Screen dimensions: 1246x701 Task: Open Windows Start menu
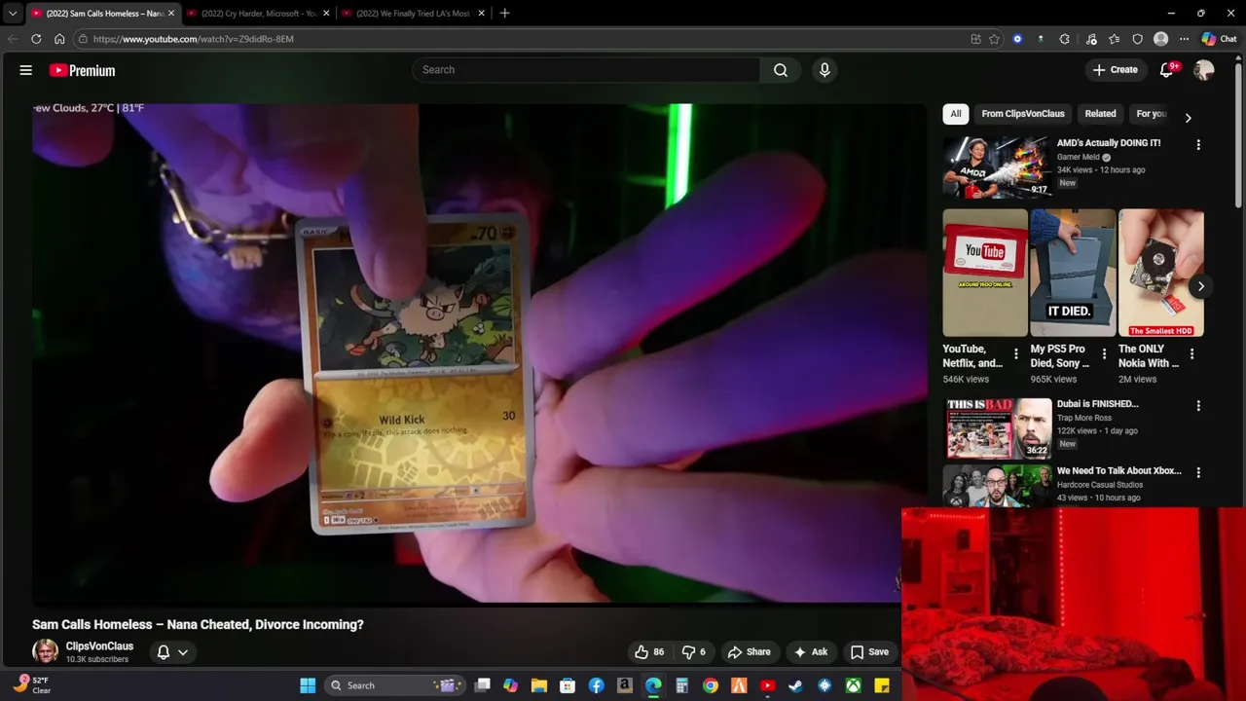(308, 685)
